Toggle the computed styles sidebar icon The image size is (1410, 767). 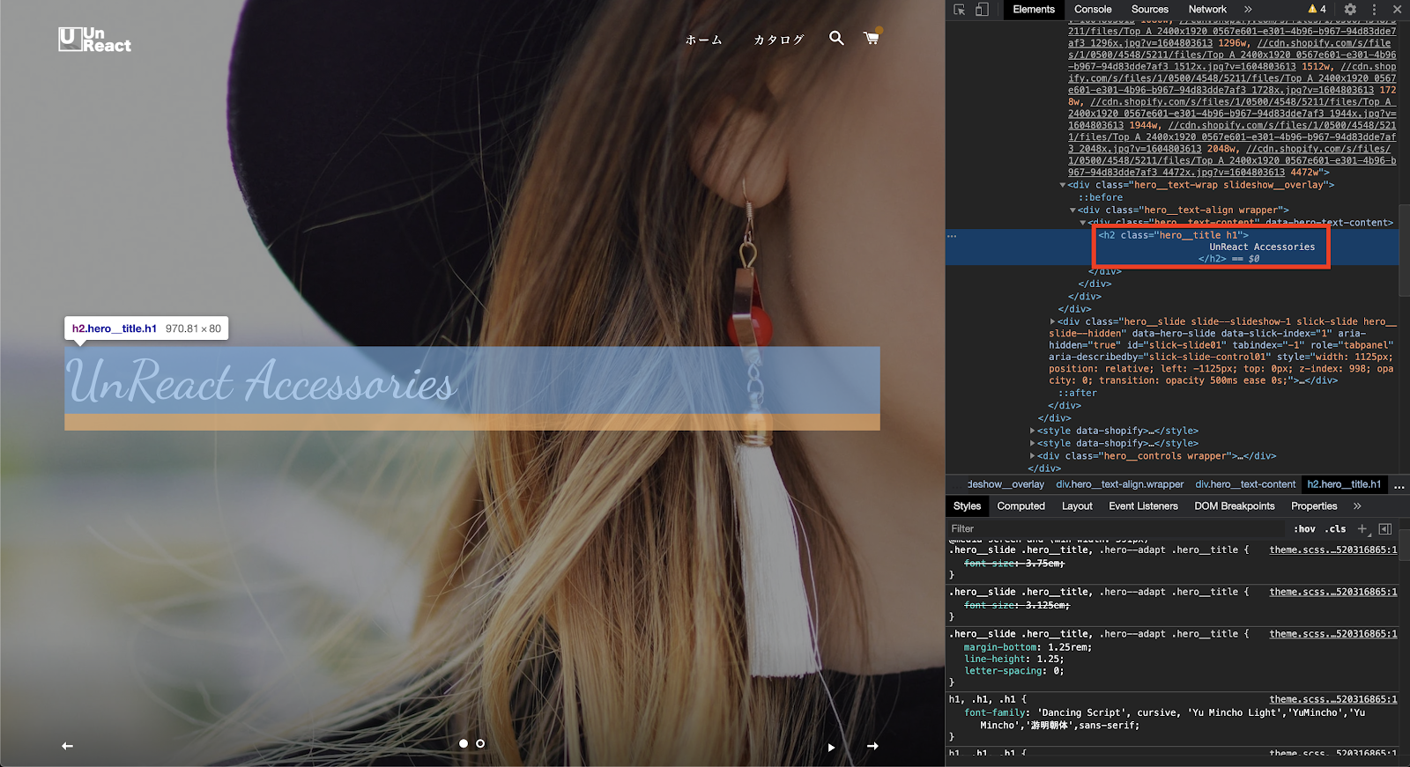click(1385, 528)
